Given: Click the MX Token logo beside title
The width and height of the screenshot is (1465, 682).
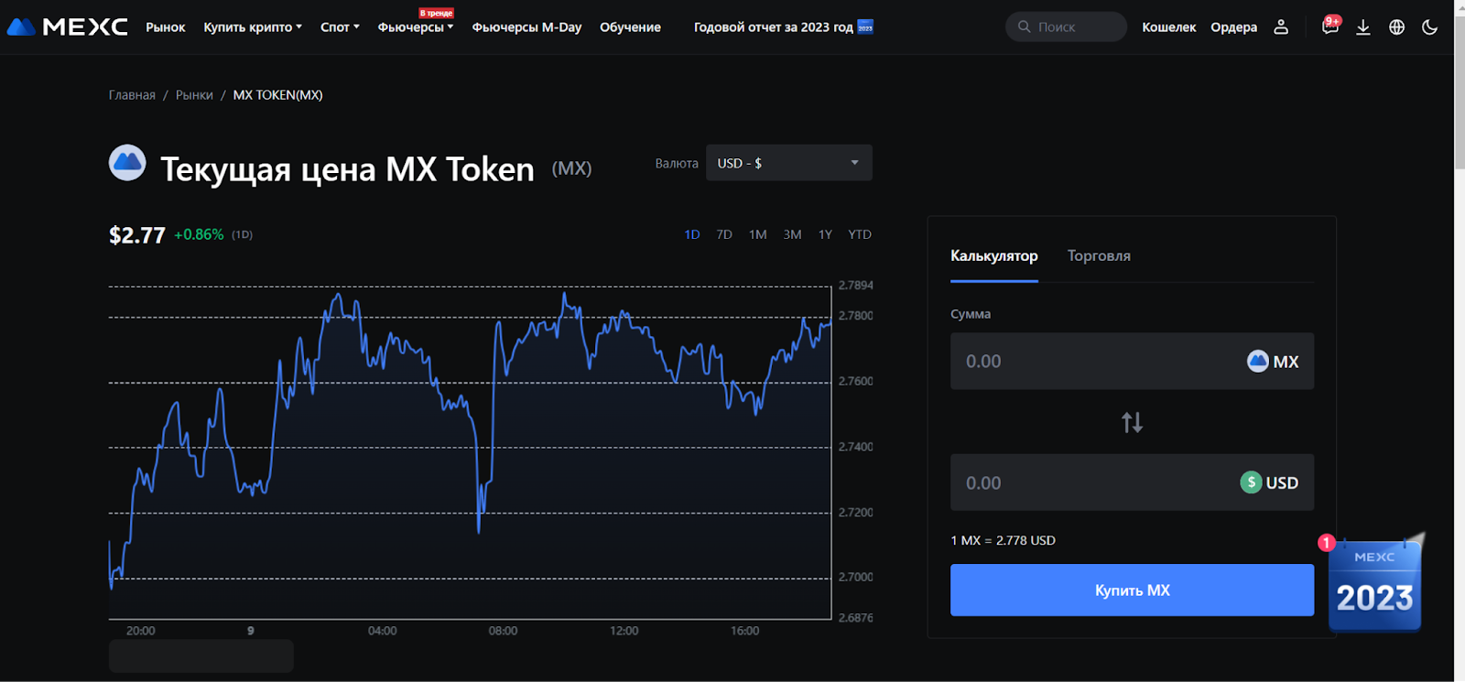Looking at the screenshot, I should [127, 163].
